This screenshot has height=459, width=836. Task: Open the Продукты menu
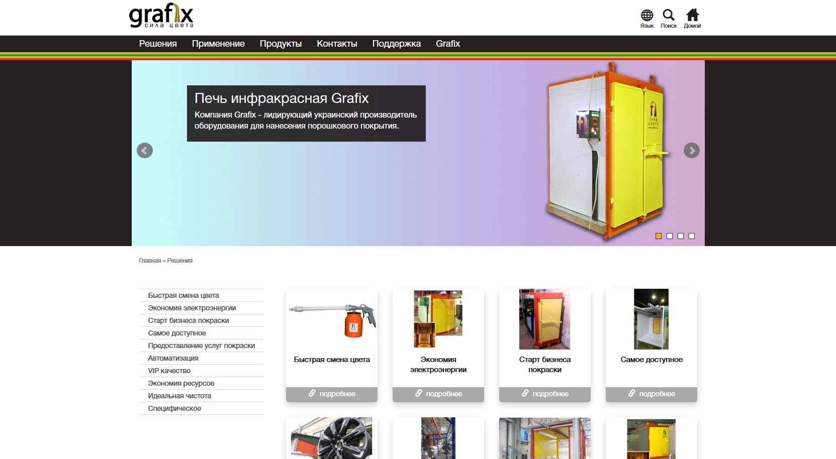click(281, 44)
